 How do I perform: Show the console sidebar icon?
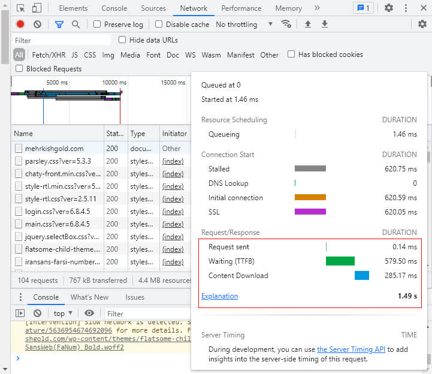(20, 313)
